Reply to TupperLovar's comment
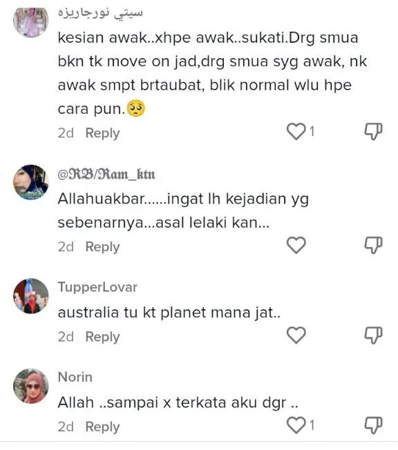Image resolution: width=398 pixels, height=450 pixels. (102, 337)
